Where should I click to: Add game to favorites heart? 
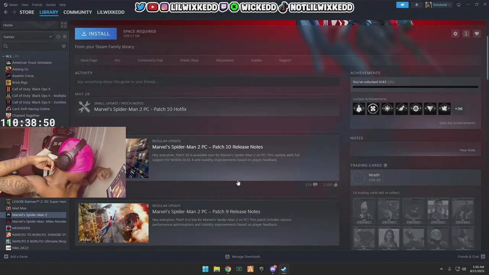(477, 34)
